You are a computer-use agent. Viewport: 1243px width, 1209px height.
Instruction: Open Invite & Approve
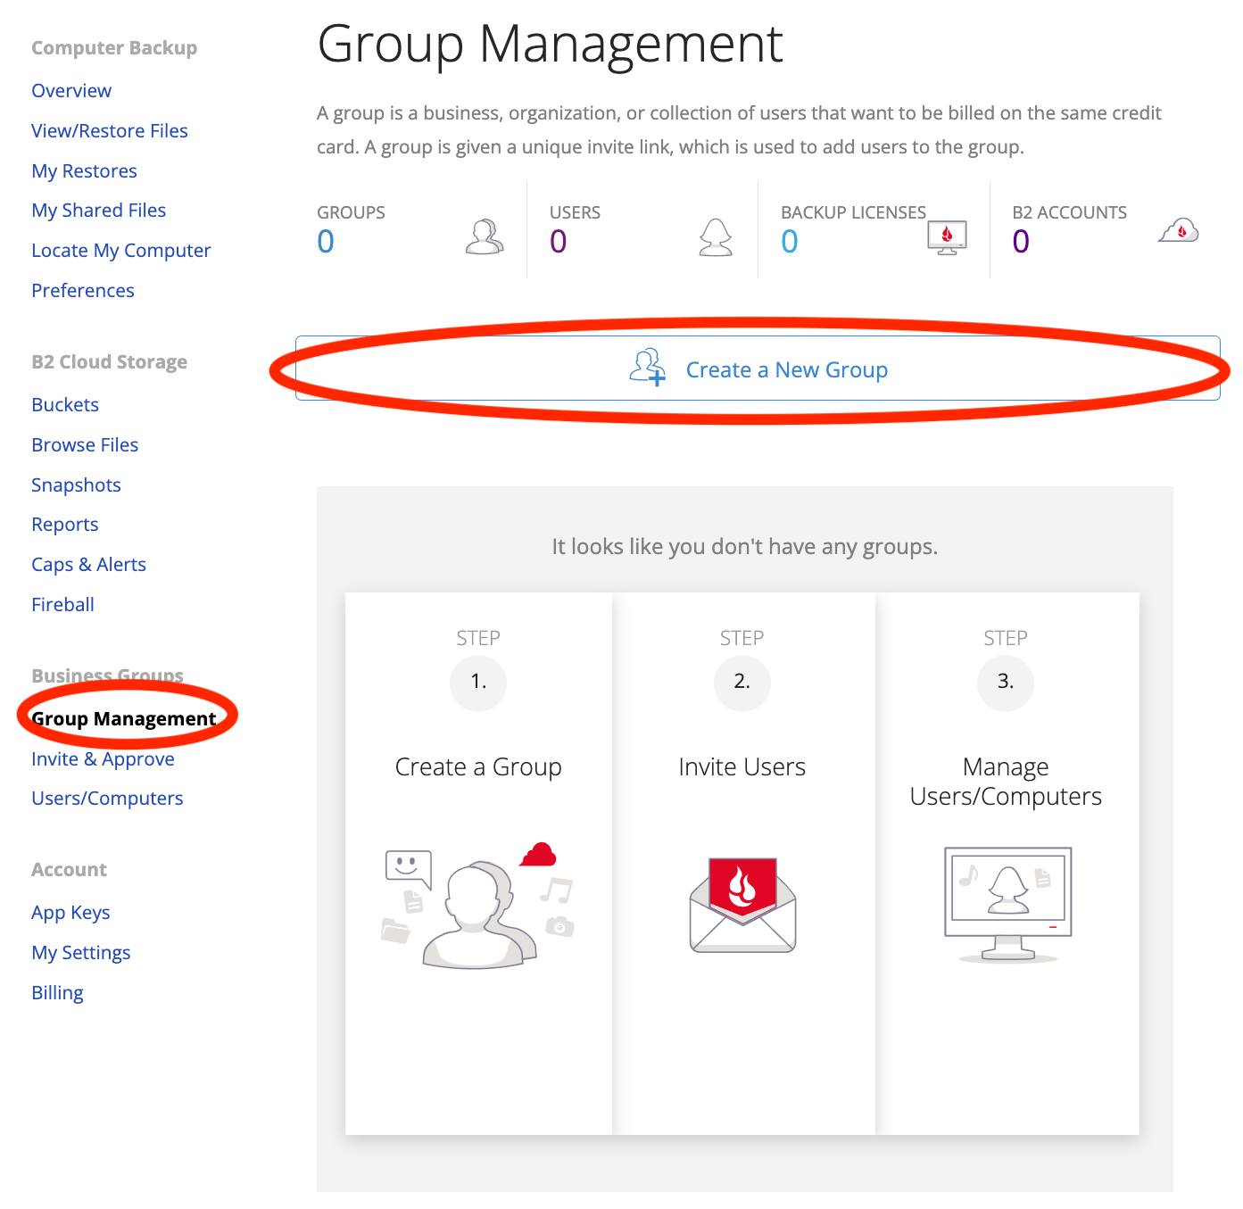(103, 759)
